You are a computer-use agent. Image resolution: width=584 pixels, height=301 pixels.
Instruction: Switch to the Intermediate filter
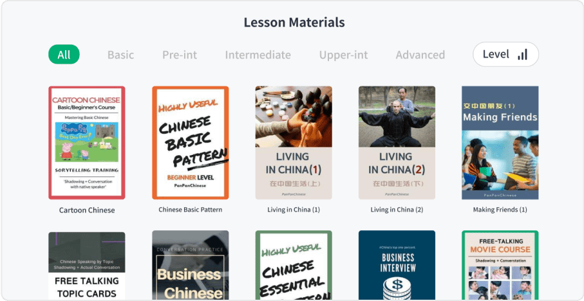[x=258, y=55]
